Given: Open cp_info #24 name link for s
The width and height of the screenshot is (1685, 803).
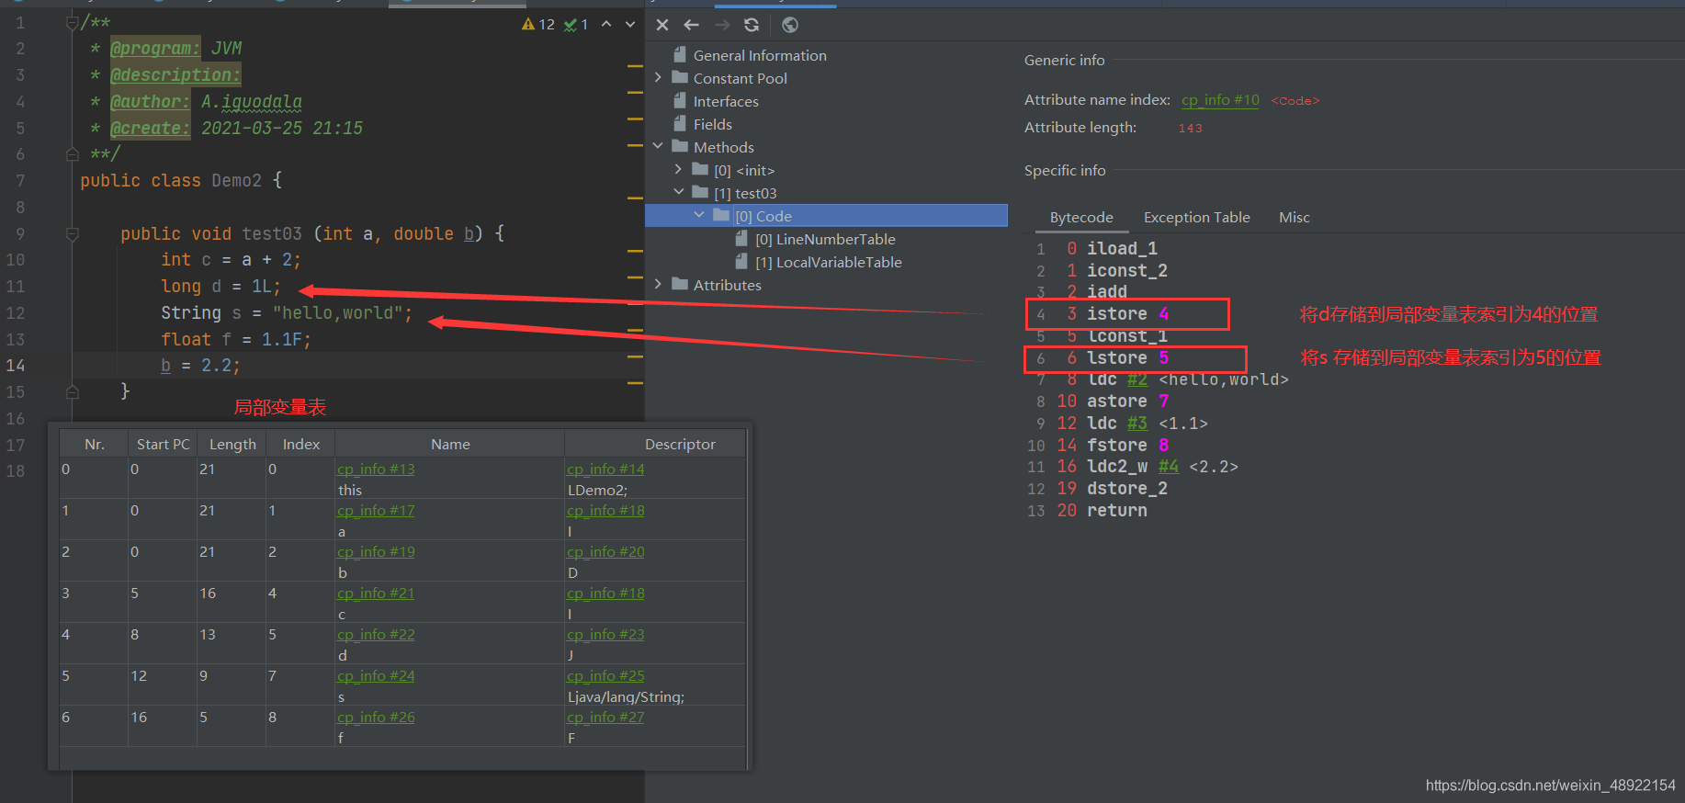Looking at the screenshot, I should (x=376, y=676).
